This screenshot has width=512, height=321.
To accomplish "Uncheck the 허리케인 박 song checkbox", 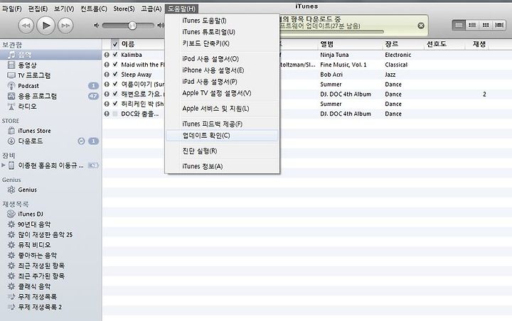I will click(115, 104).
